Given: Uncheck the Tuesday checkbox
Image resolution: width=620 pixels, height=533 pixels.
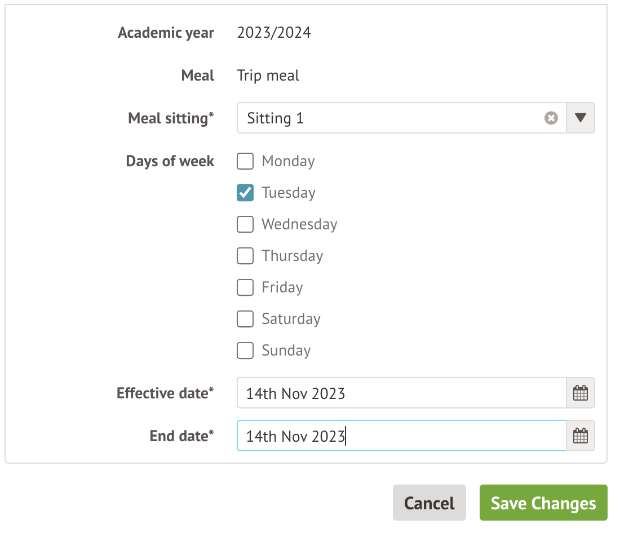Looking at the screenshot, I should click(245, 193).
